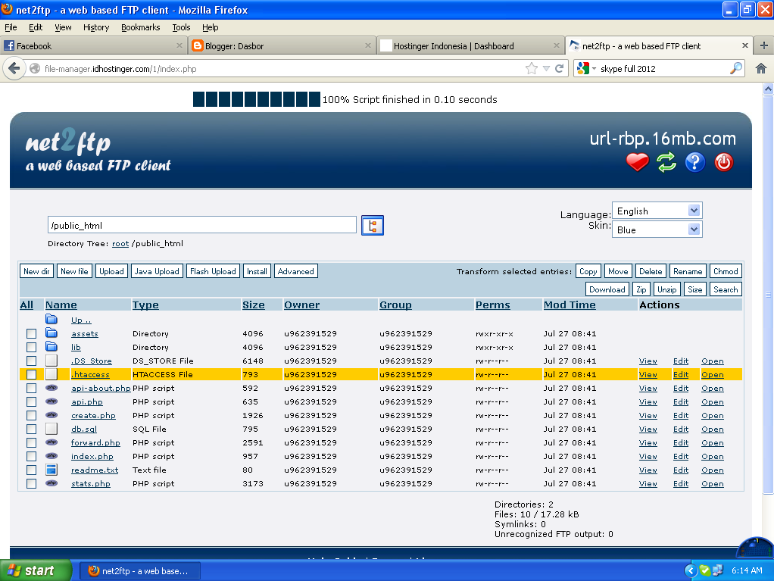Click the Up folder icon
The image size is (774, 581).
click(51, 320)
